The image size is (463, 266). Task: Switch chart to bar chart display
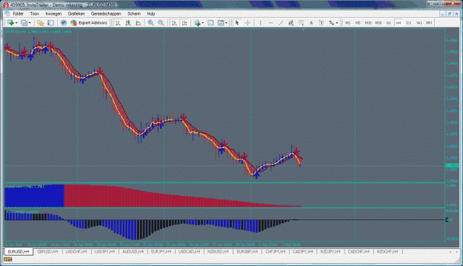[118, 23]
